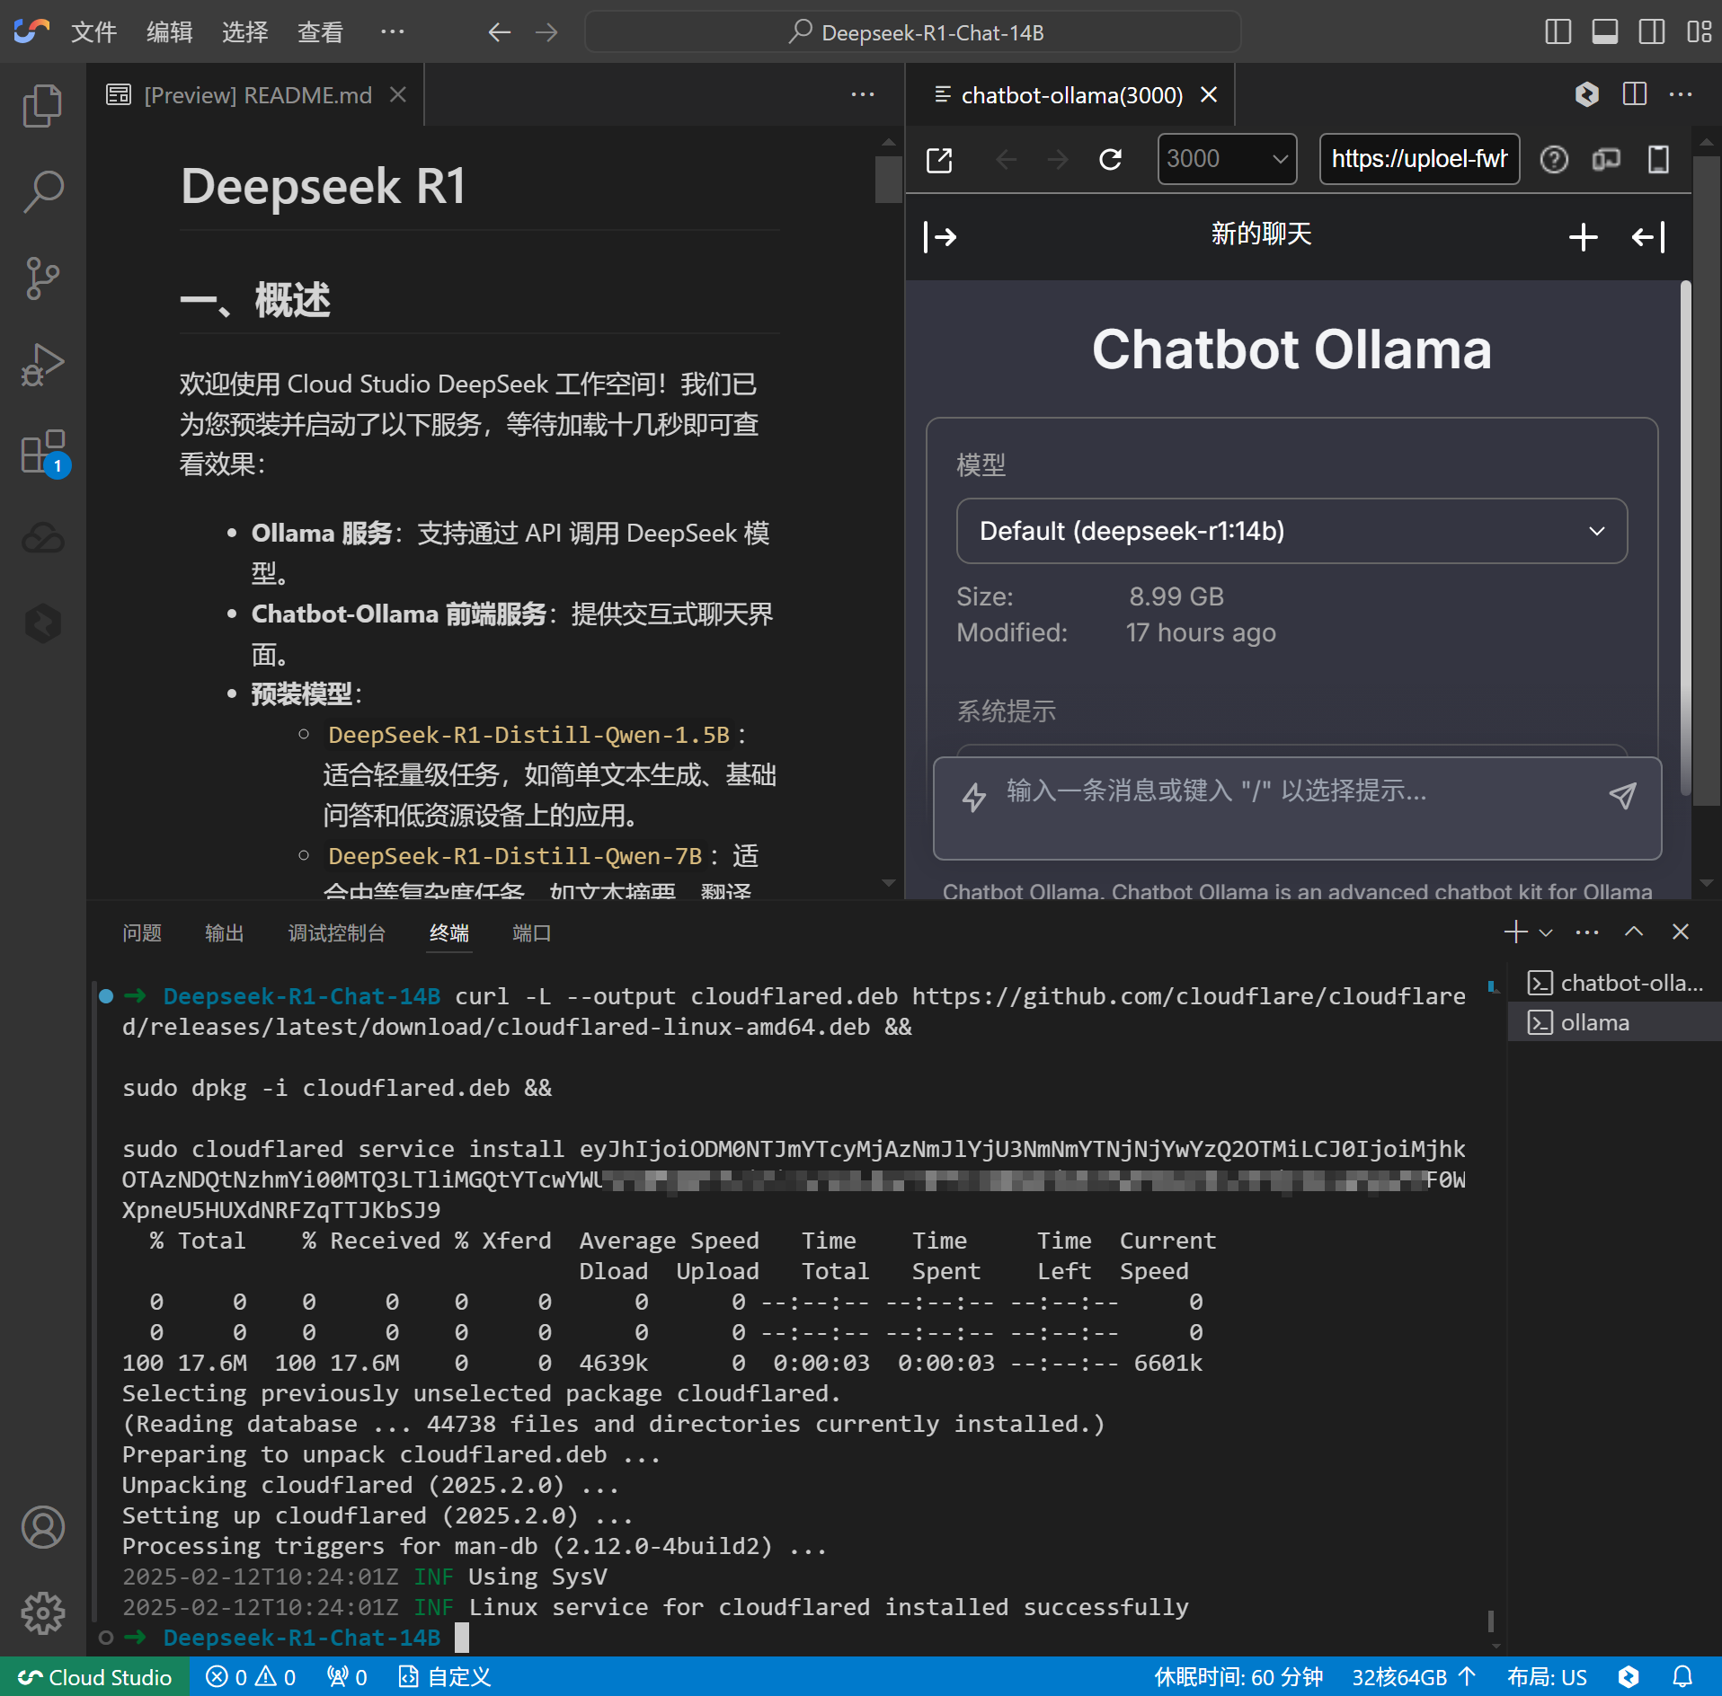Open the 选择 menu
Screen dimensions: 1722x1696
coord(244,32)
